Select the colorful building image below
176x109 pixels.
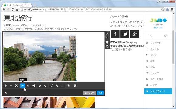pos(49,102)
